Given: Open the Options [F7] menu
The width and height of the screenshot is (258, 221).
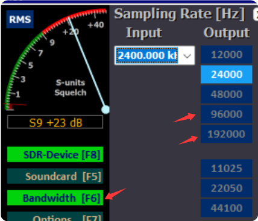Looking at the screenshot, I should (55, 216).
